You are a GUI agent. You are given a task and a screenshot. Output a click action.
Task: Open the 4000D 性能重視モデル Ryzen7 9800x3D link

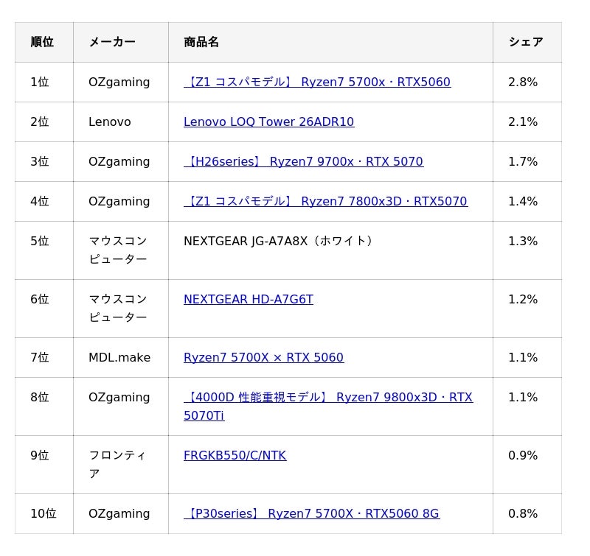pos(328,398)
